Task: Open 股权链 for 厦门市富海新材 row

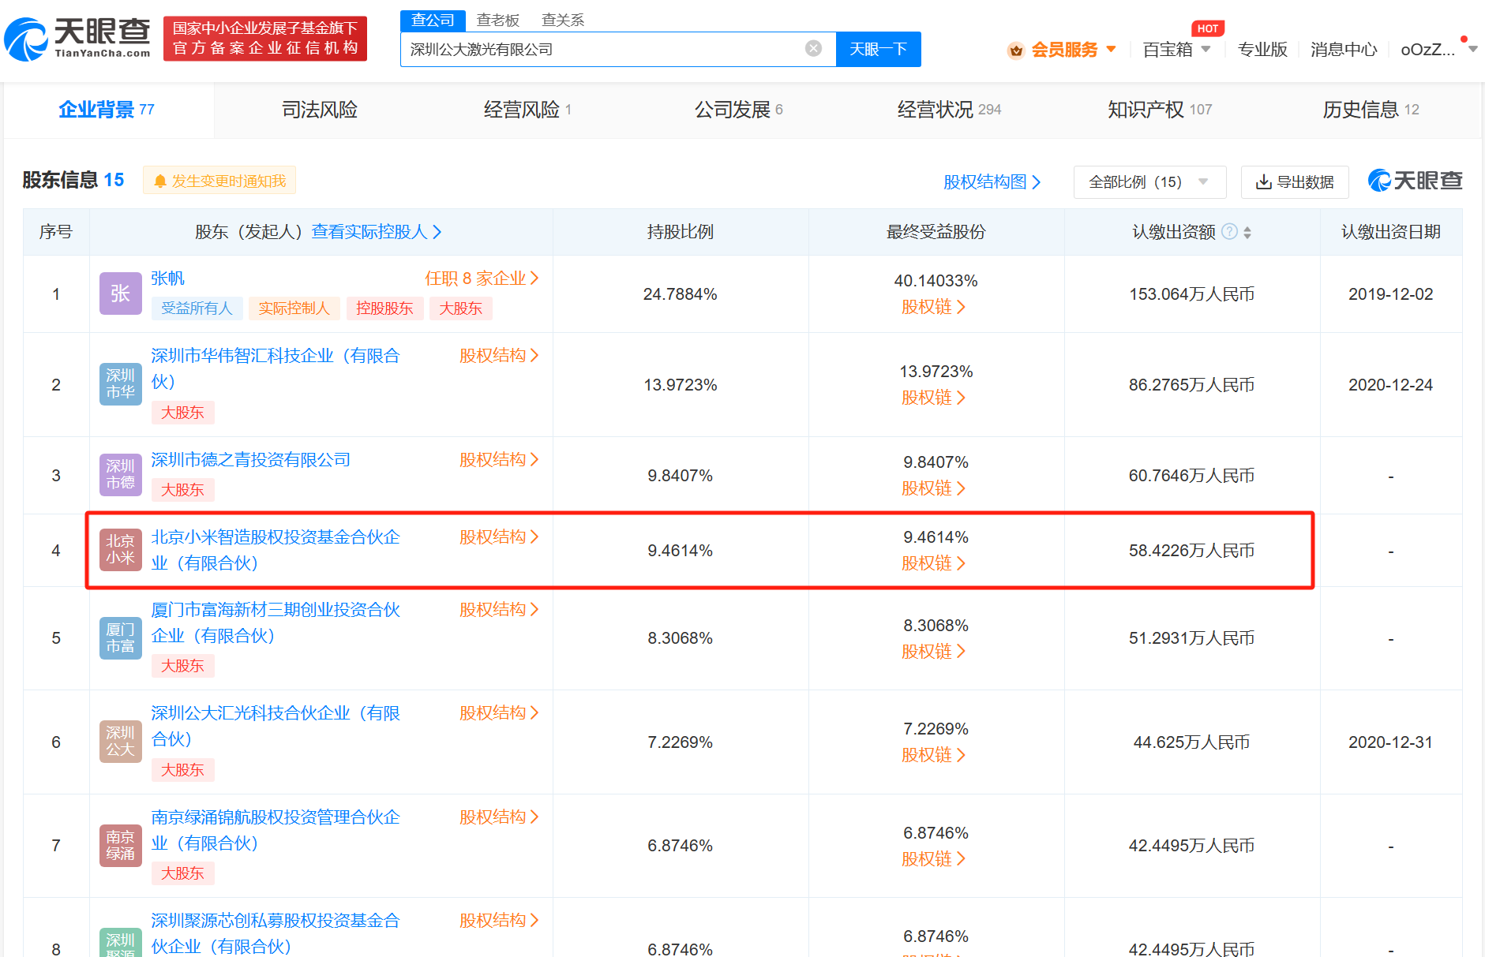Action: [933, 652]
